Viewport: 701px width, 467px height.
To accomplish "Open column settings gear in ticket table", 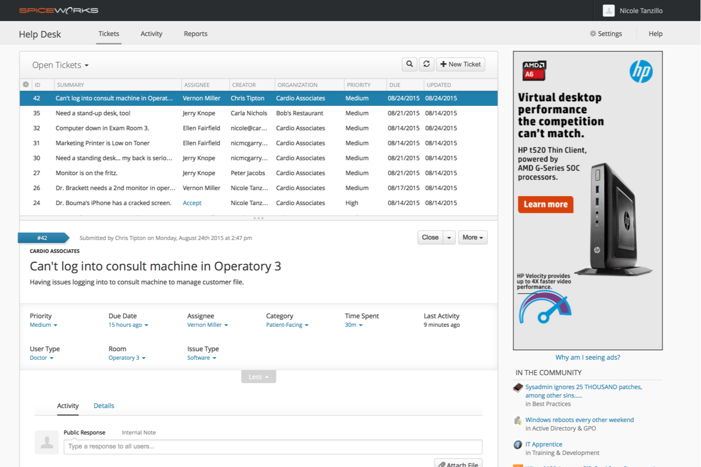I will click(25, 85).
